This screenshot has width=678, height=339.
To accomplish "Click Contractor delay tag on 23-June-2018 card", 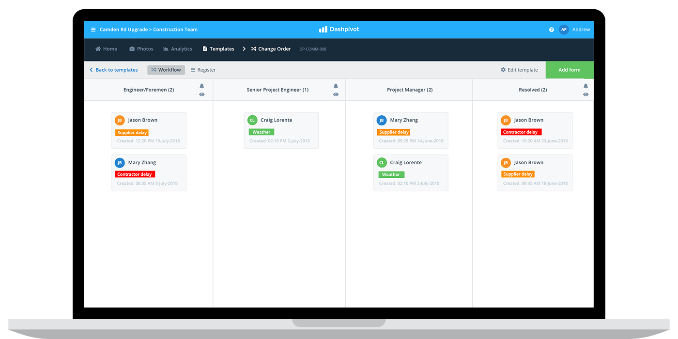I will pyautogui.click(x=521, y=132).
